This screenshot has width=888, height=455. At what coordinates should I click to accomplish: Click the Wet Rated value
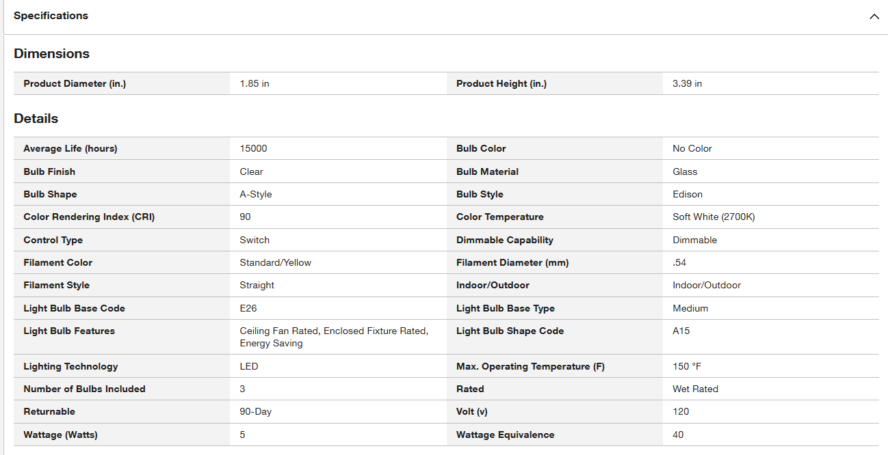coord(695,389)
